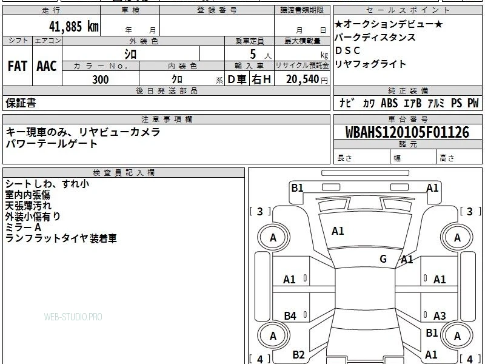Image resolution: width=485 pixels, height=364 pixels.
Task: Select パークディスタンス sales point line
Action: (x=375, y=37)
